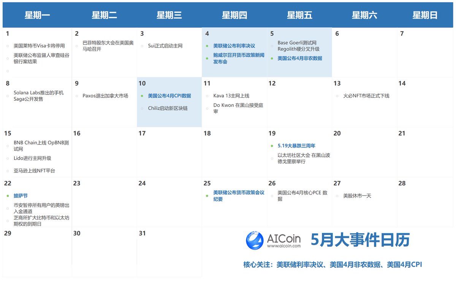This screenshot has width=456, height=288.
Task: Select date 6 cell
Action: coord(364,52)
